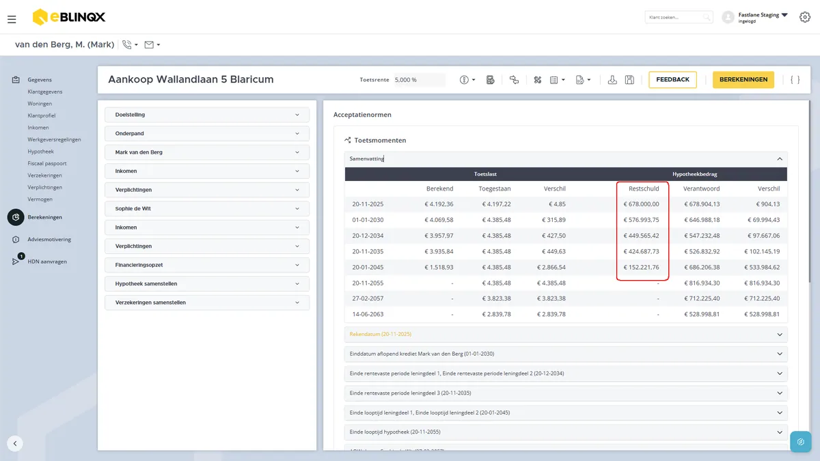The image size is (820, 461).
Task: Collapse the sidebar with the arrow button
Action: (15, 443)
